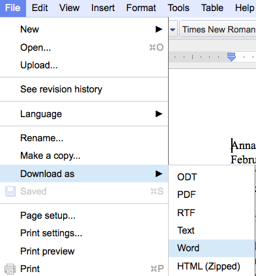Download document as PDF
The height and width of the screenshot is (276, 256).
coord(212,195)
